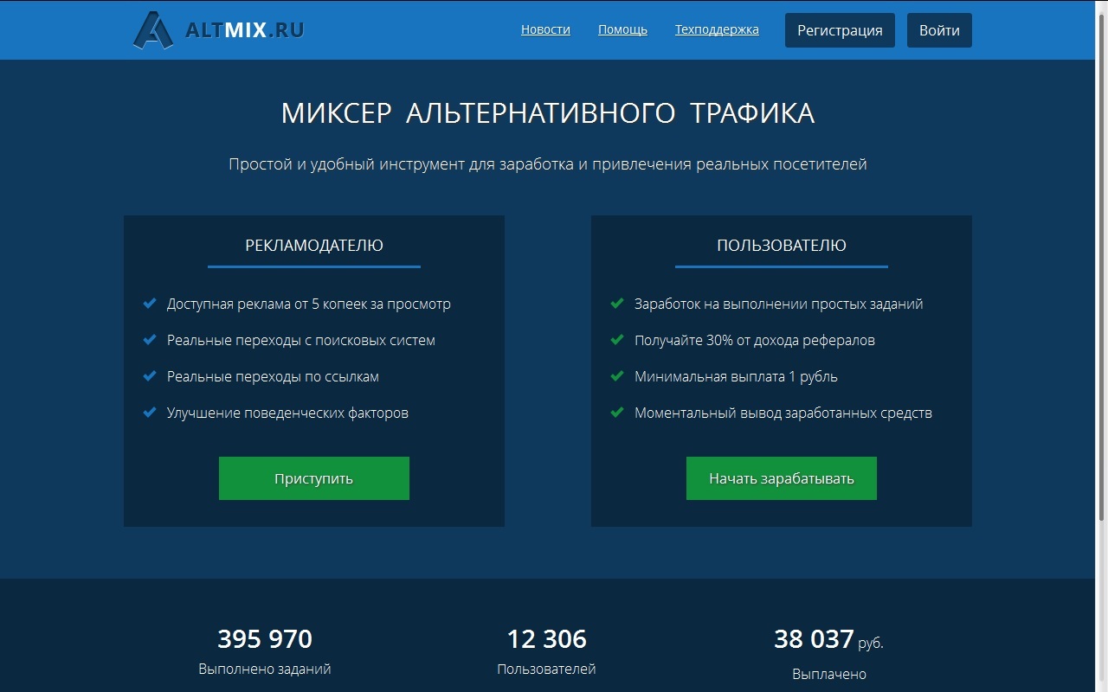Click the text Доступная реклама от 5 копеек за просмотр
This screenshot has width=1108, height=692.
coord(309,304)
